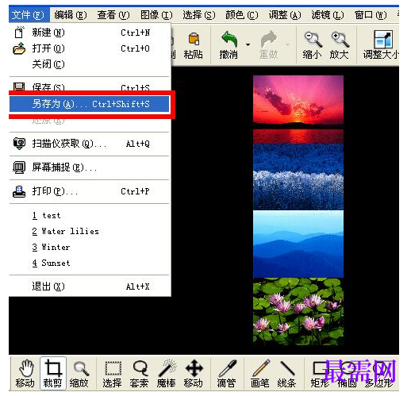
Task: Click the zoom out (缩小) icon
Action: (313, 45)
